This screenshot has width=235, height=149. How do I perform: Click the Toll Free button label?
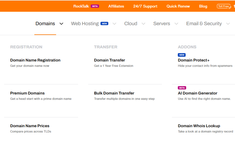pos(223,6)
